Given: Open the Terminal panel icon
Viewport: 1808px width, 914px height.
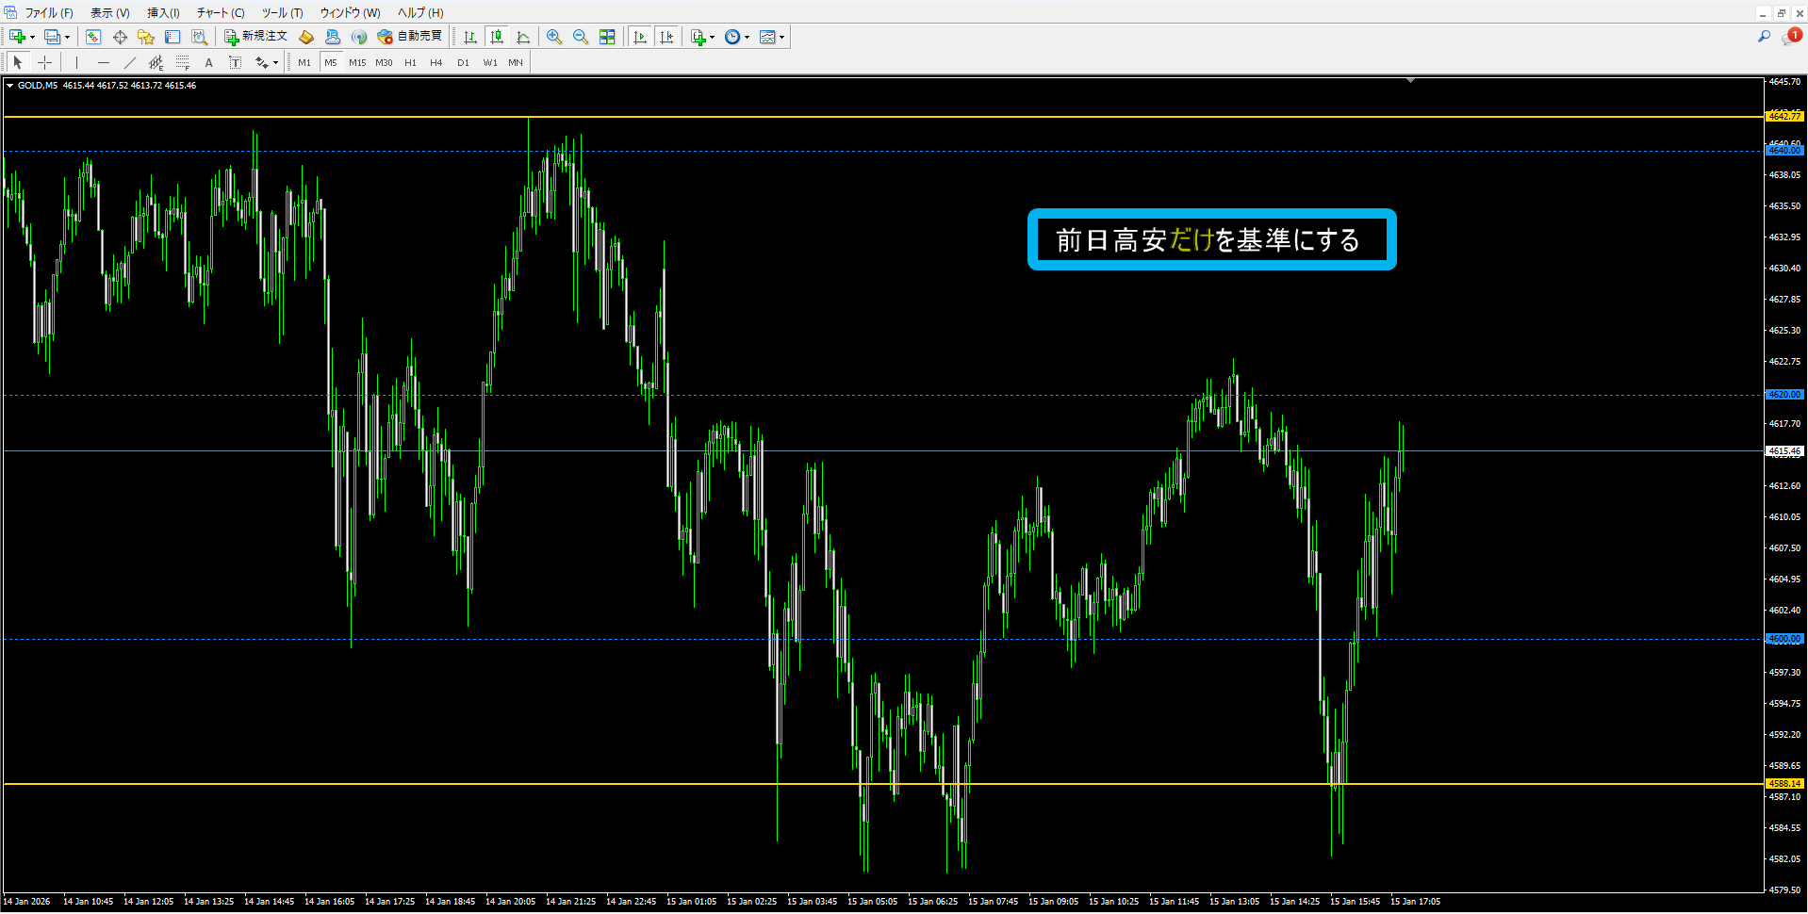Looking at the screenshot, I should [x=173, y=37].
